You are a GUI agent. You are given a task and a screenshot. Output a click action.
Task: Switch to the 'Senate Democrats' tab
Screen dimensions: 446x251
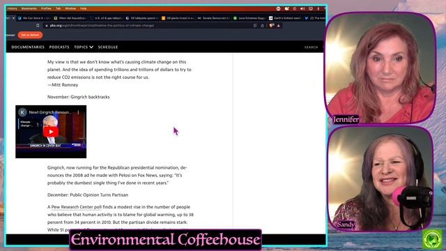coord(214,18)
